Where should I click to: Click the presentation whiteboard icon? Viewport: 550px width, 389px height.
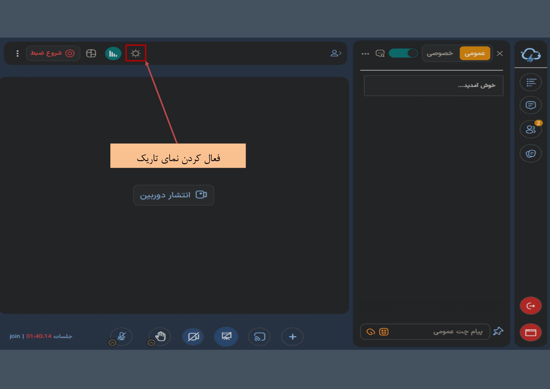click(226, 336)
